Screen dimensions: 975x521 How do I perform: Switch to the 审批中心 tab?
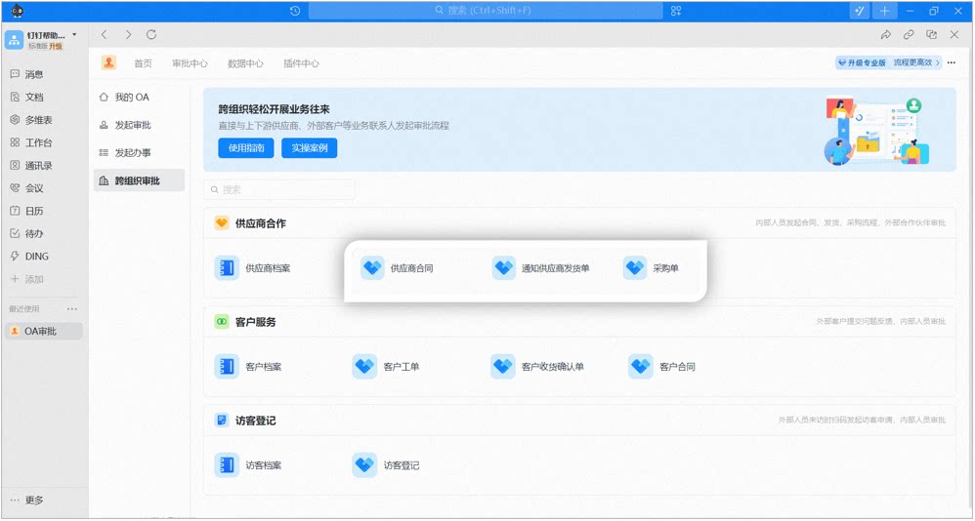pos(190,63)
